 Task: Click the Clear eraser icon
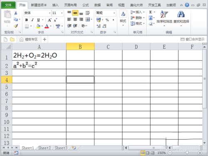(x=151, y=24)
